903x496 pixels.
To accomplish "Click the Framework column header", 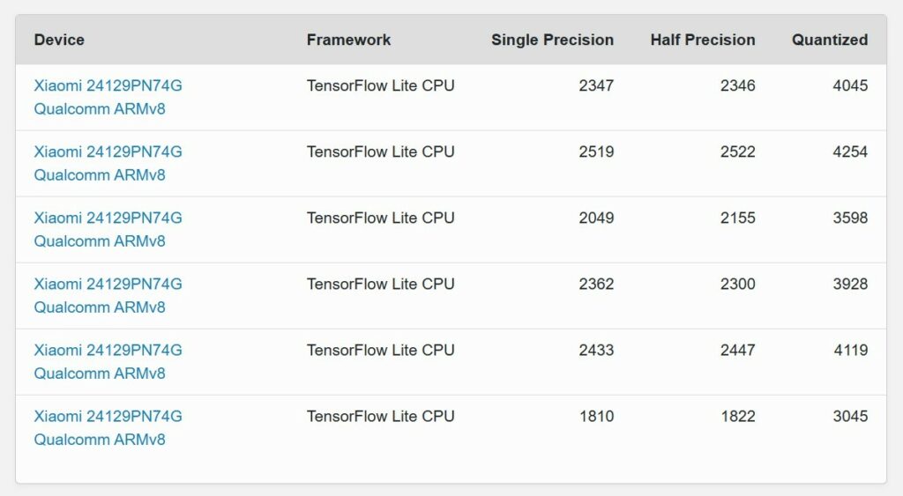I will 348,40.
